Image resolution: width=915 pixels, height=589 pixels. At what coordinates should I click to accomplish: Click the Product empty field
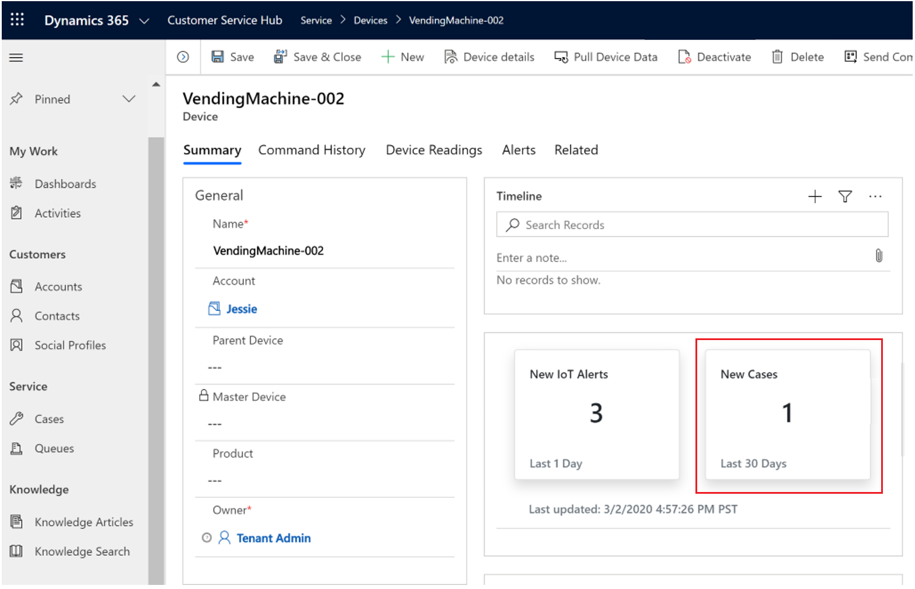point(325,481)
